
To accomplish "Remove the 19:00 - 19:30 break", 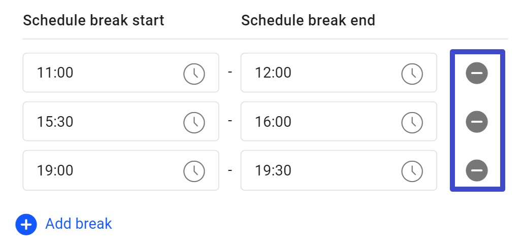I will click(x=477, y=170).
